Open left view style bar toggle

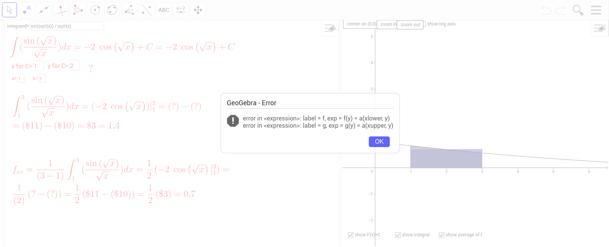(x=330, y=28)
